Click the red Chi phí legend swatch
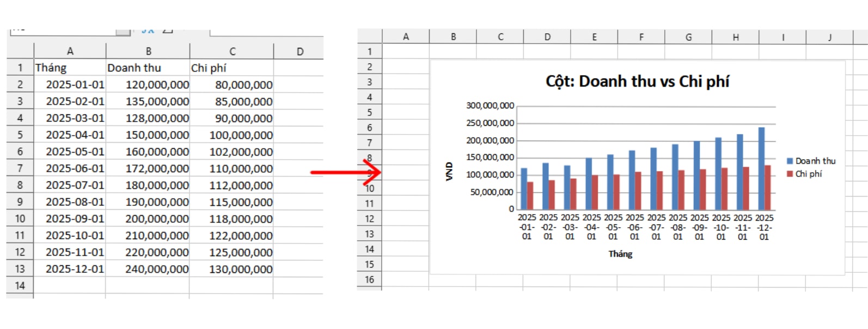The height and width of the screenshot is (329, 868). [790, 174]
